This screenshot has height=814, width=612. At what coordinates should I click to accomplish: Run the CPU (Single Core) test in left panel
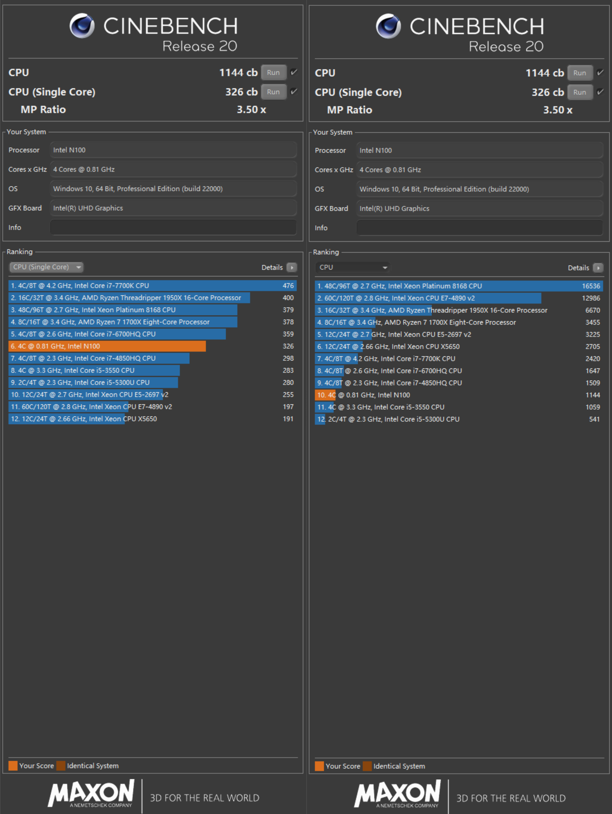coord(273,92)
